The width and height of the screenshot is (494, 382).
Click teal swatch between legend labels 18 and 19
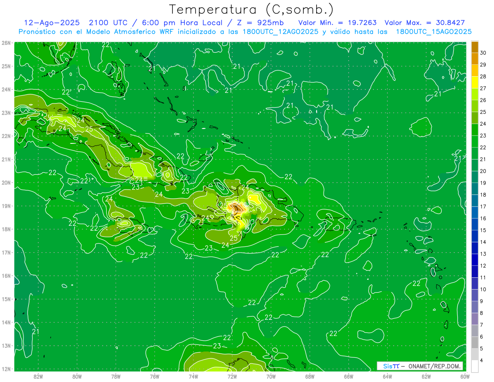(475, 189)
